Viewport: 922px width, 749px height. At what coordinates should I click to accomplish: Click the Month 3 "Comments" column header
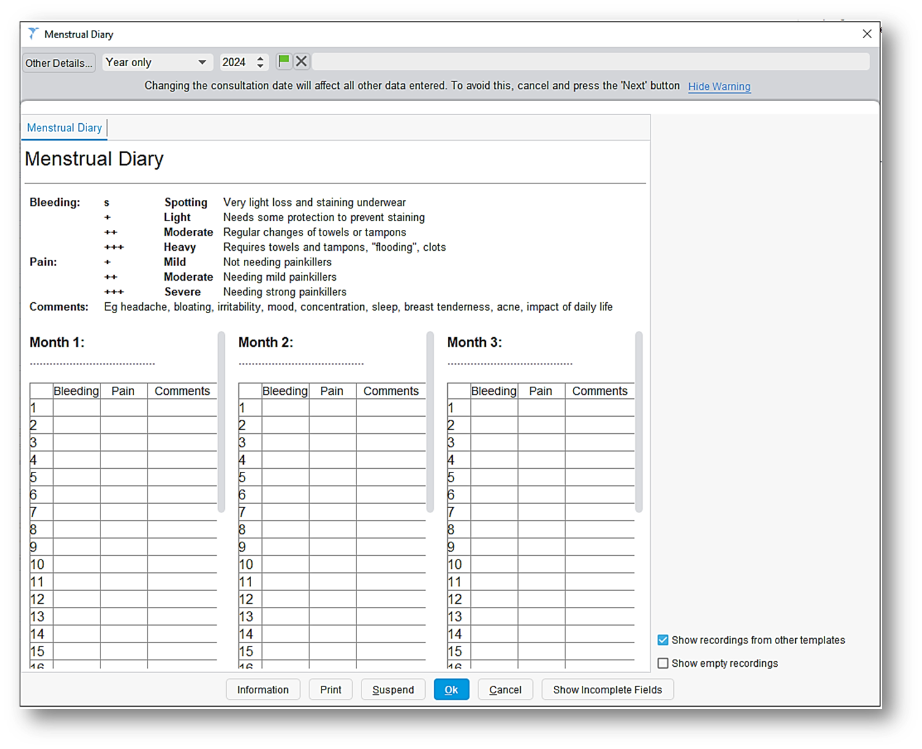pos(600,391)
